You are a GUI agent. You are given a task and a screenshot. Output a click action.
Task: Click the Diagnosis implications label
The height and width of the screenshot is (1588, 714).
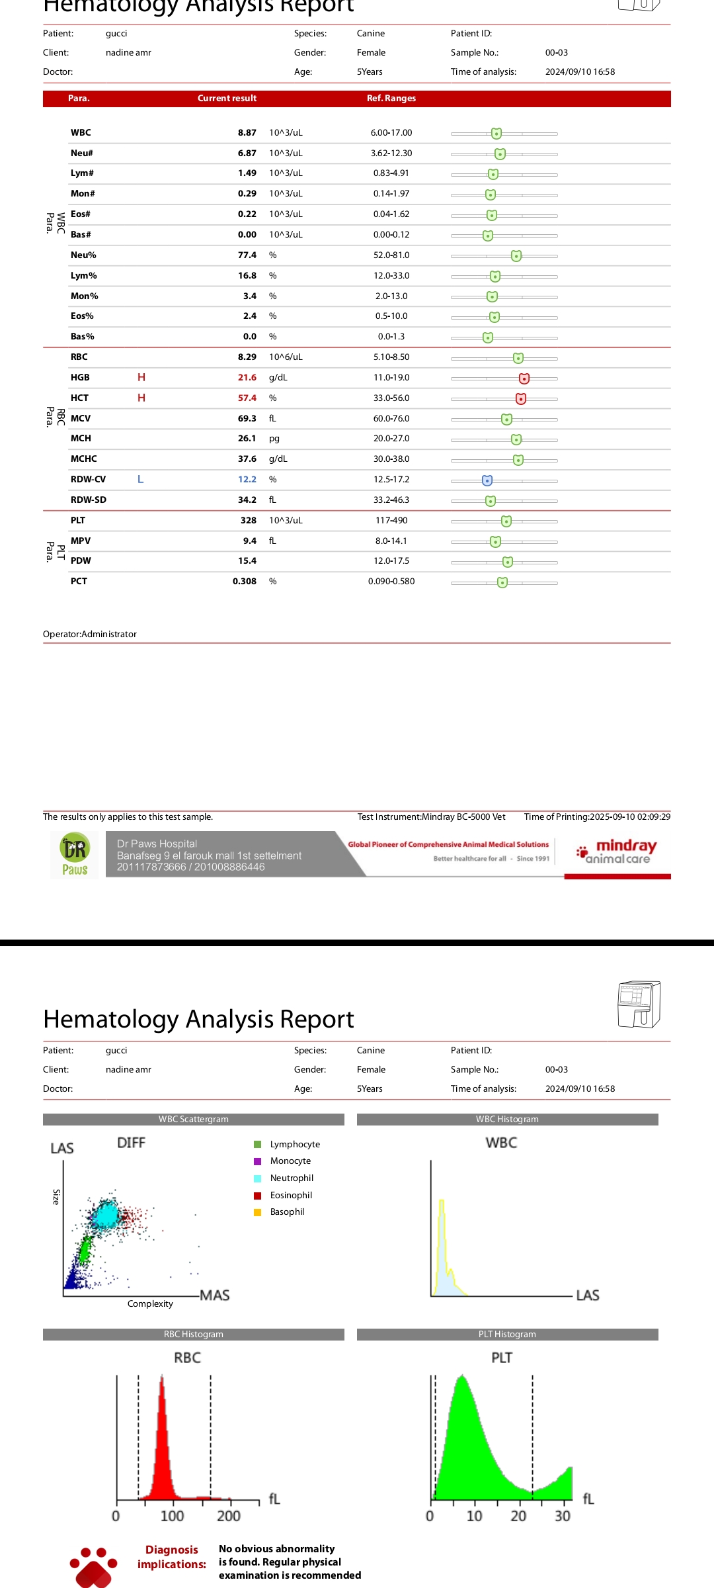[x=172, y=1557]
